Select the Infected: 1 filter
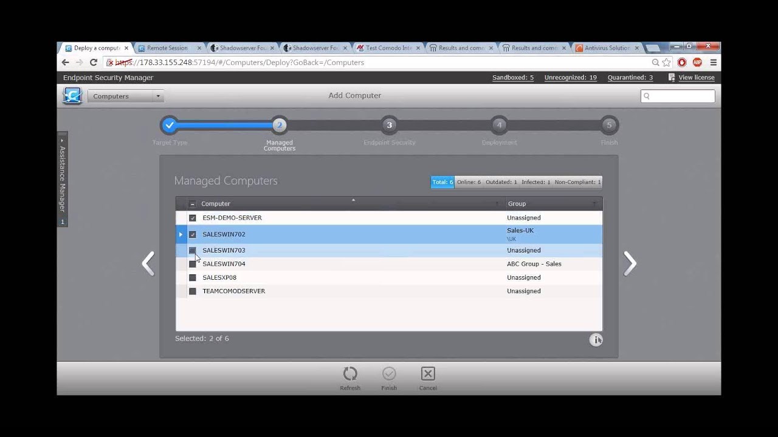 coord(535,182)
